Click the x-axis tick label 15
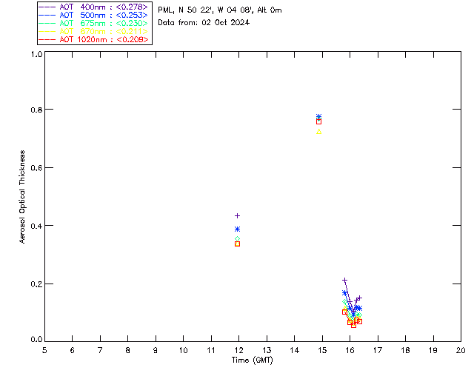The image size is (474, 379). (322, 350)
